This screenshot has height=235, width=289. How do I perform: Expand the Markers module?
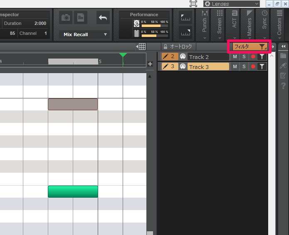tap(249, 38)
